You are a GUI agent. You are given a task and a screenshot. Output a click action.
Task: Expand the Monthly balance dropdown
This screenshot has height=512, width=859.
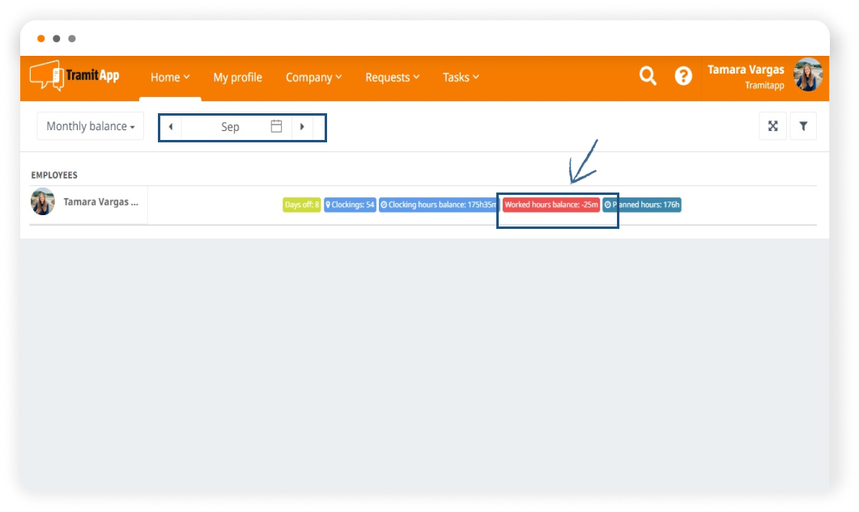[x=90, y=126]
